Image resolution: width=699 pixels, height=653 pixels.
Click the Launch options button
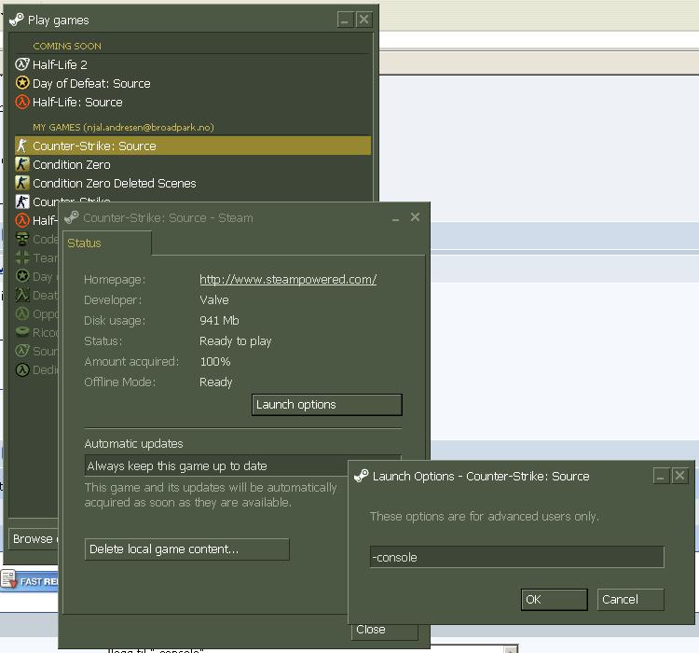[x=327, y=404]
